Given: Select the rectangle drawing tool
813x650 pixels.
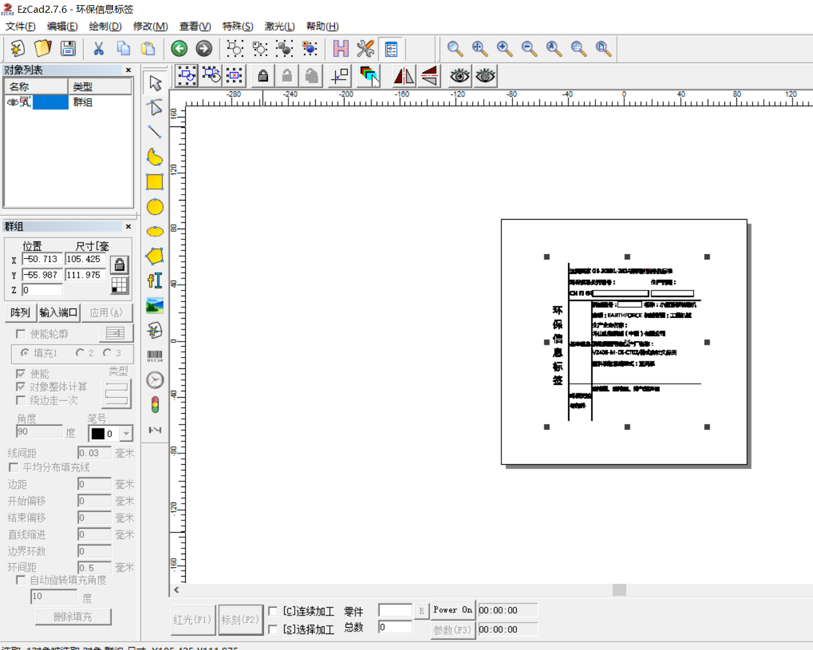Looking at the screenshot, I should tap(155, 182).
